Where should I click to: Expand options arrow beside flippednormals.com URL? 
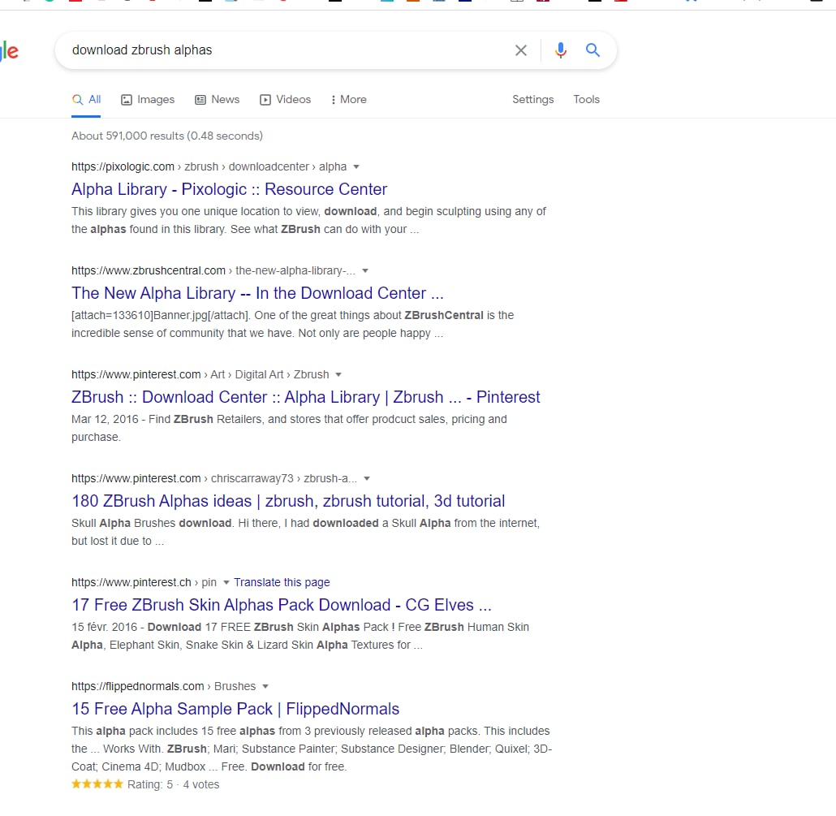coord(265,687)
